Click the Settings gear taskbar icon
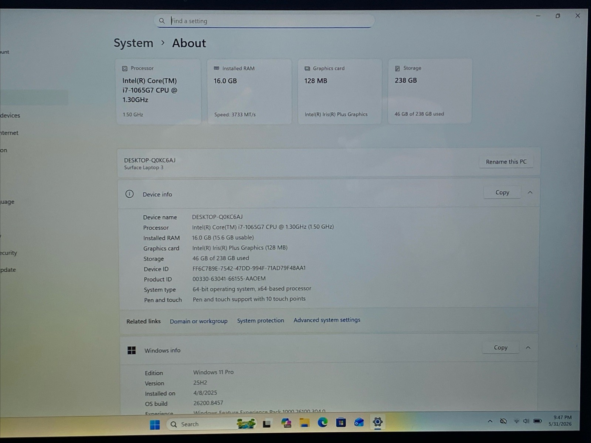591x443 pixels. [x=377, y=422]
